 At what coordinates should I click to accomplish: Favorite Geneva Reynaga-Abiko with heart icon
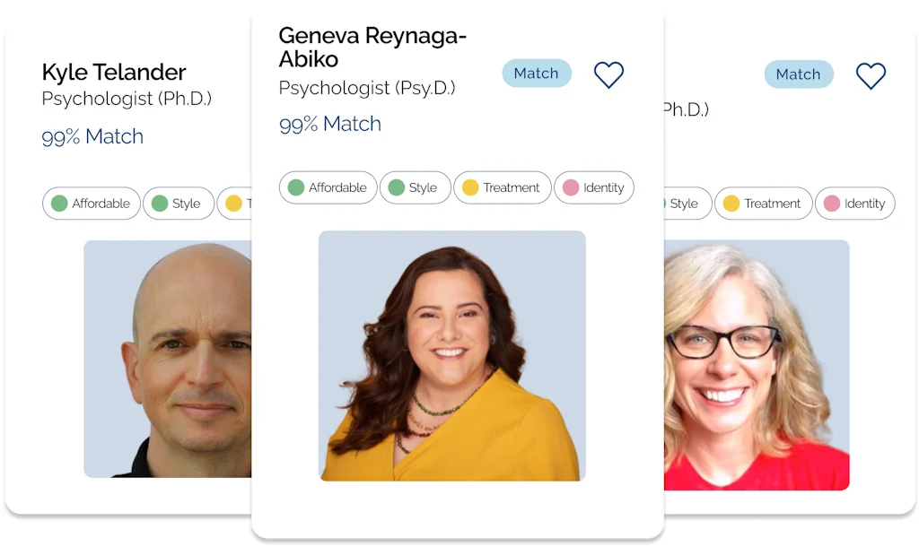(608, 74)
